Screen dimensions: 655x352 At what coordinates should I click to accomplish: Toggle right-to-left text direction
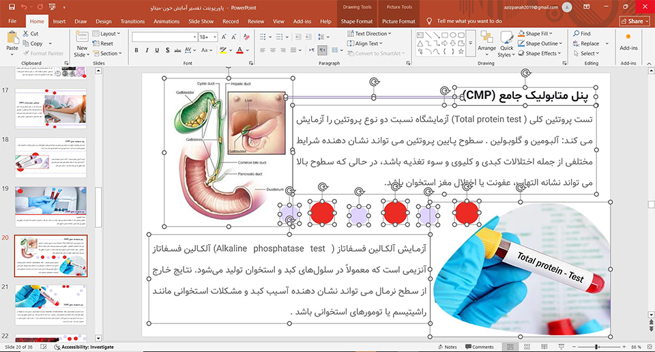click(x=322, y=50)
